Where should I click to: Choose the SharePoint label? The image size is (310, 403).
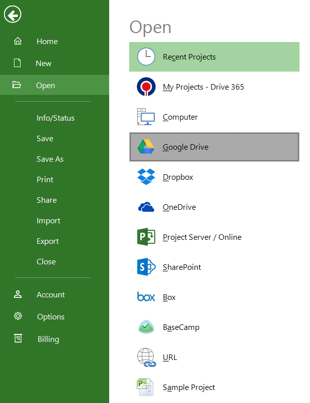(182, 267)
